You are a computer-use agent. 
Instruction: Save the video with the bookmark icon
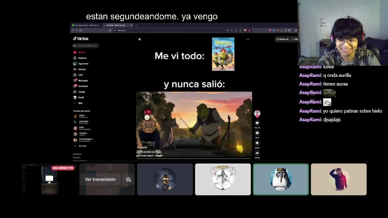tap(257, 143)
